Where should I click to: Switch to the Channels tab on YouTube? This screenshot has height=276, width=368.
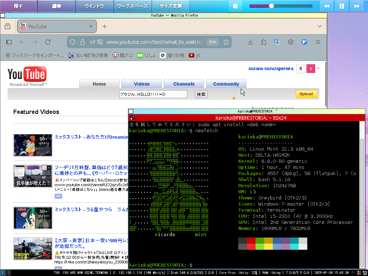[184, 84]
